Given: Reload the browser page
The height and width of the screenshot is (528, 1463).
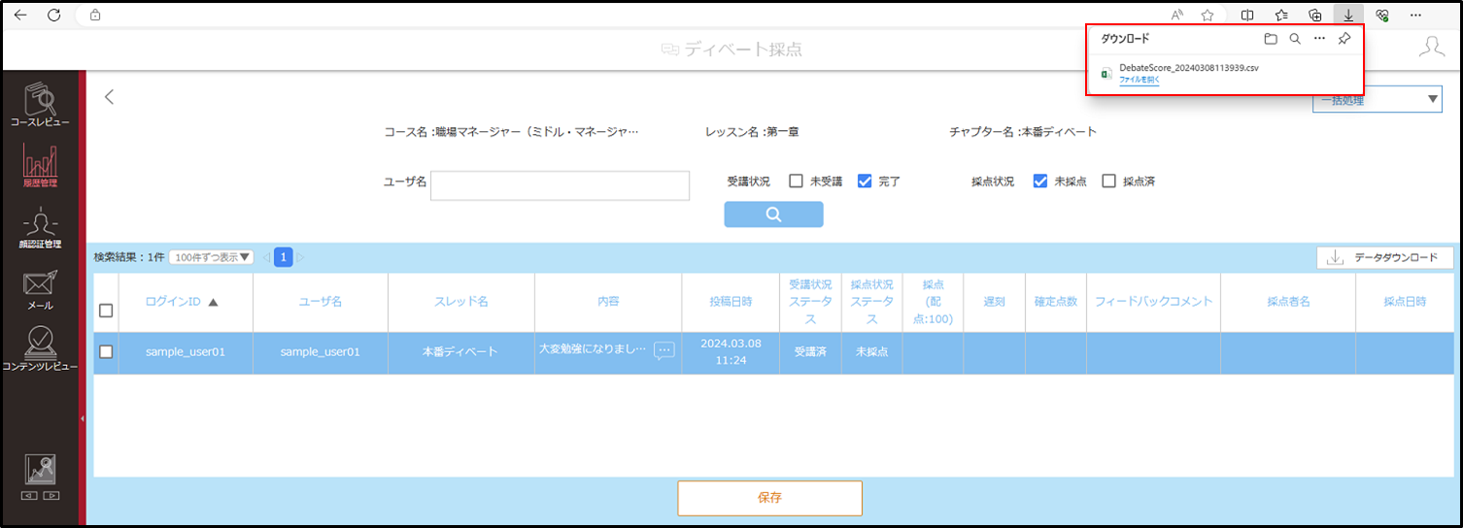Looking at the screenshot, I should coord(54,15).
